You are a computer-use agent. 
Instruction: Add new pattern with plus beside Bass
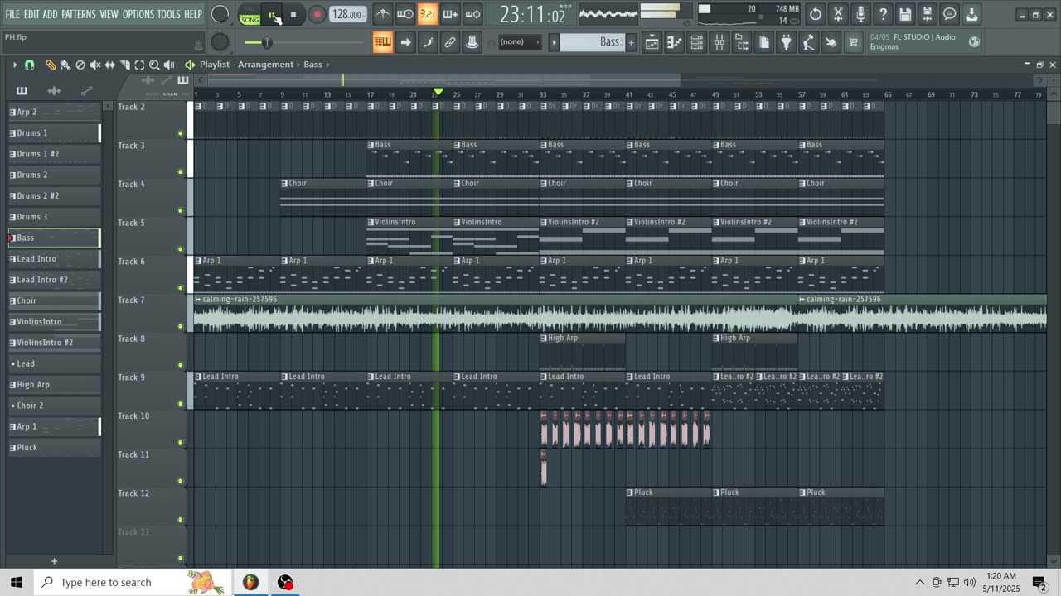click(x=631, y=42)
